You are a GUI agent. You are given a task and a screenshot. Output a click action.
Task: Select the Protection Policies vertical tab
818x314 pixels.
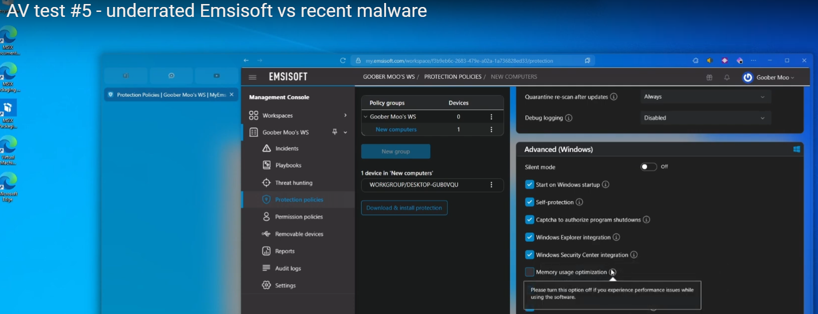pyautogui.click(x=171, y=95)
